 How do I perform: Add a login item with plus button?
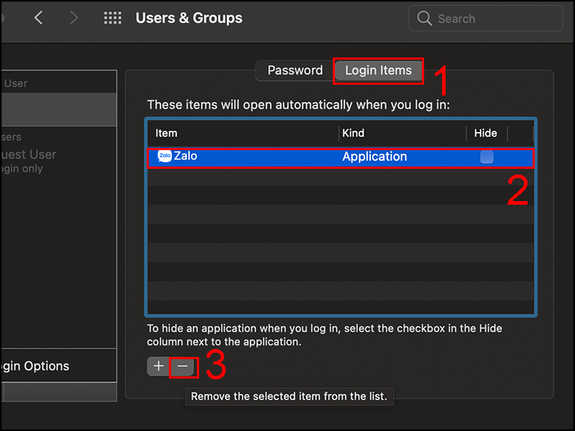[x=158, y=366]
